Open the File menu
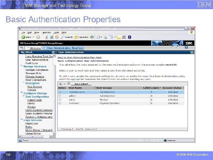 click(23, 33)
